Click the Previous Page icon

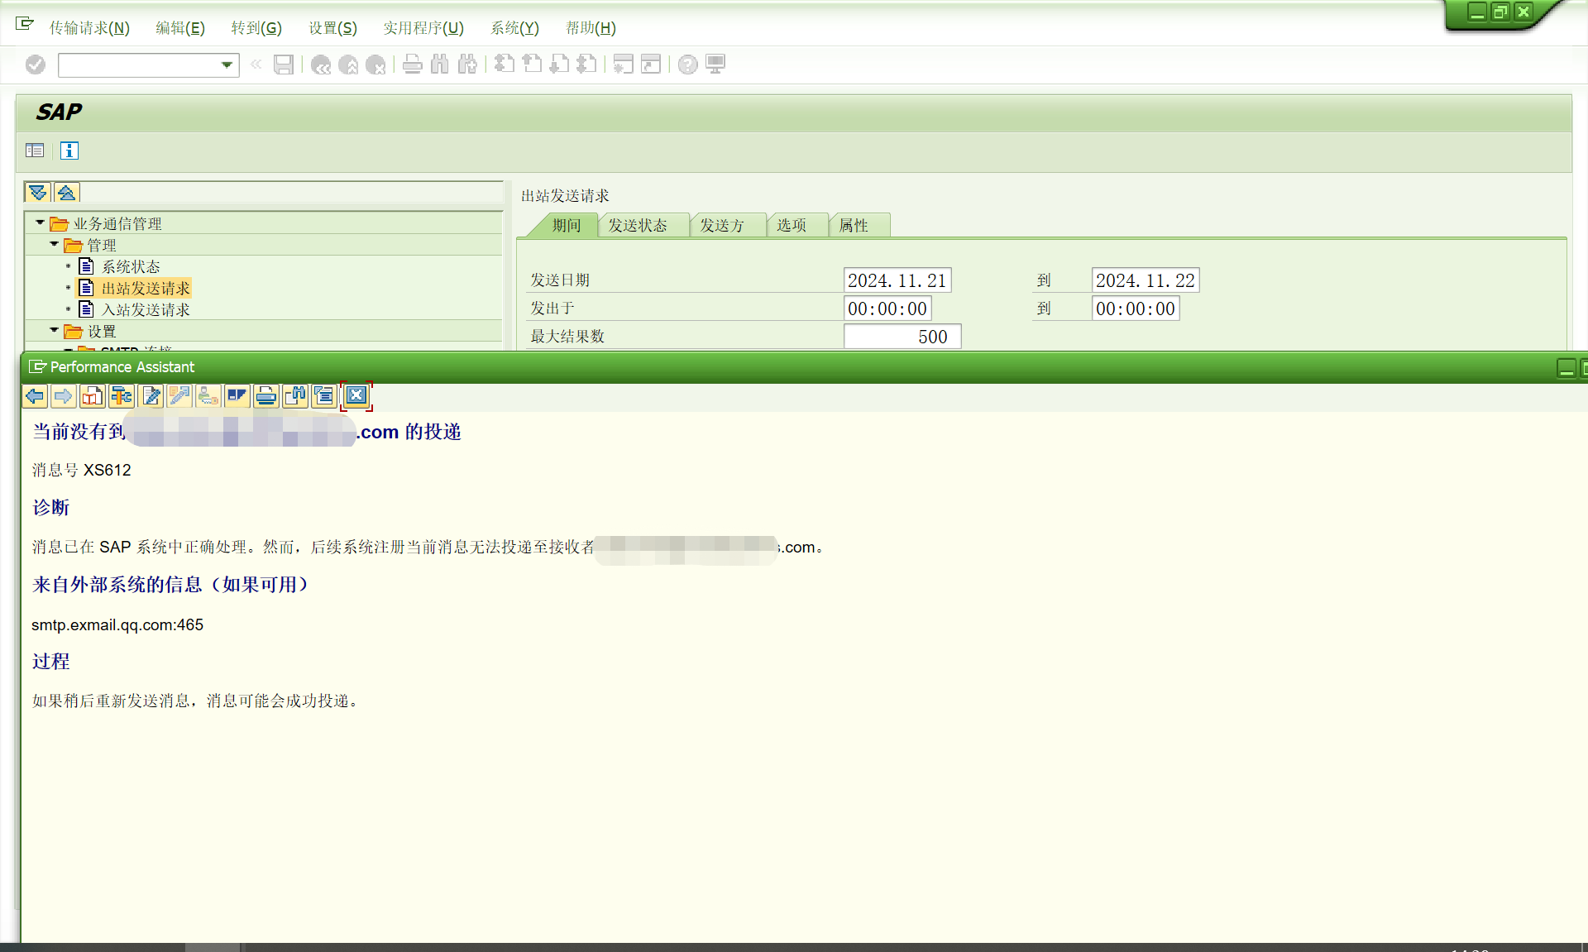(x=532, y=65)
